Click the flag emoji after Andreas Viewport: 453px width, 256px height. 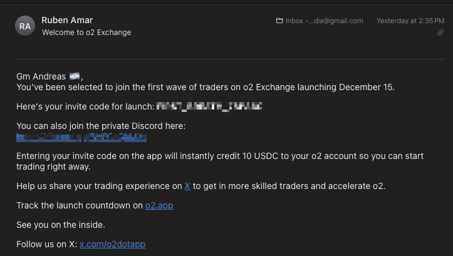tap(75, 76)
